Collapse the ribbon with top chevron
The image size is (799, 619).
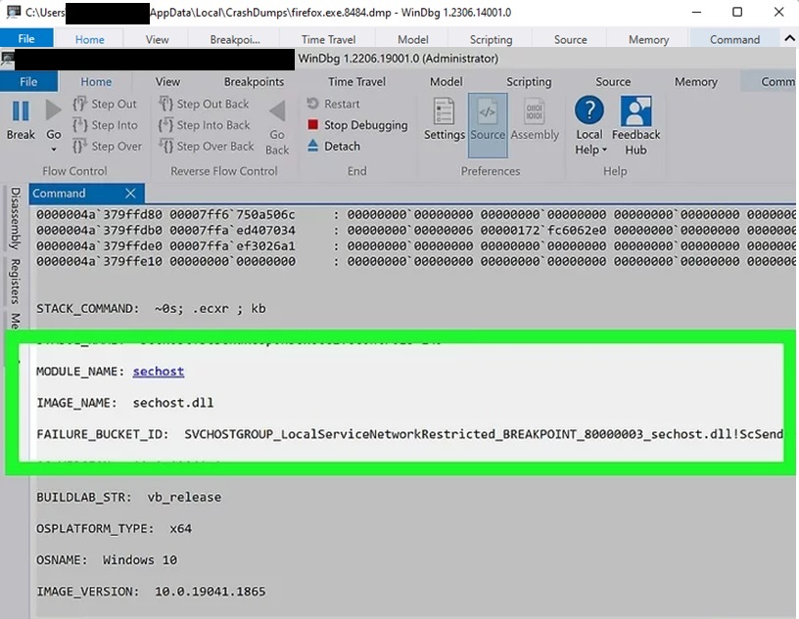click(789, 37)
